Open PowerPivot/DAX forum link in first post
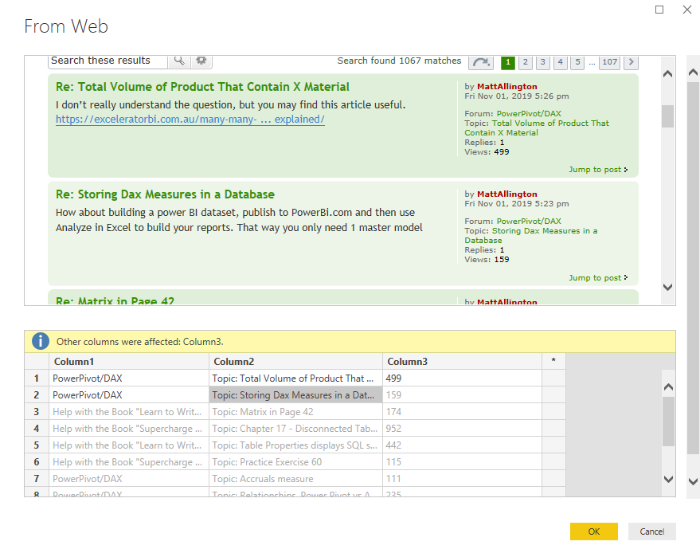 529,113
